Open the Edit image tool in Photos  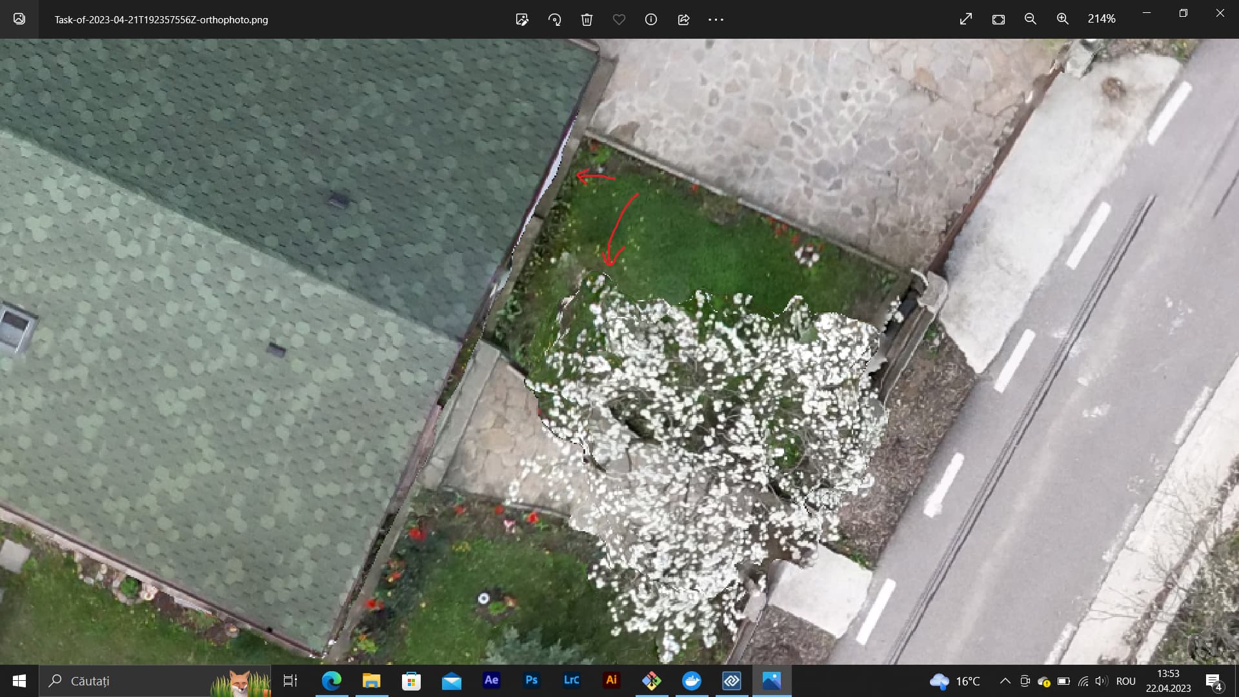coord(521,19)
